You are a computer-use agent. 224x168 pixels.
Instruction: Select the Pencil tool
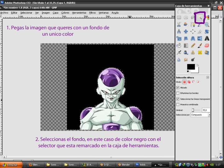[193, 45]
